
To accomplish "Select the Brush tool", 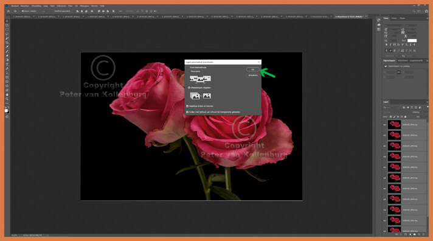I will (7, 51).
